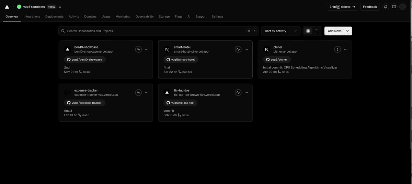Switch to grid view layout
Image resolution: width=412 pixels, height=184 pixels.
point(308,31)
